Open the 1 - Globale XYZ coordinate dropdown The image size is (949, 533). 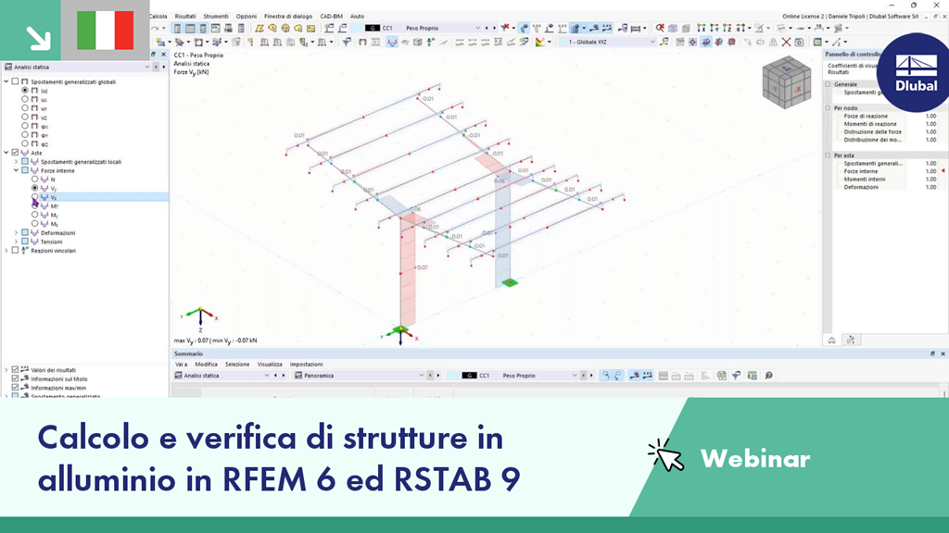(x=652, y=43)
